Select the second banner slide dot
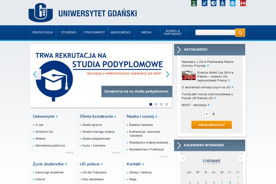This screenshot has height=184, width=276. [156, 104]
